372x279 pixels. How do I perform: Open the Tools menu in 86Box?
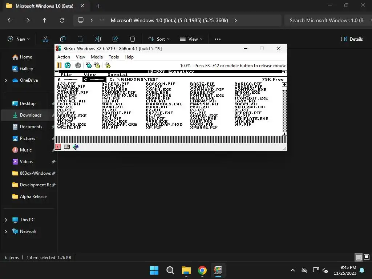pos(114,57)
